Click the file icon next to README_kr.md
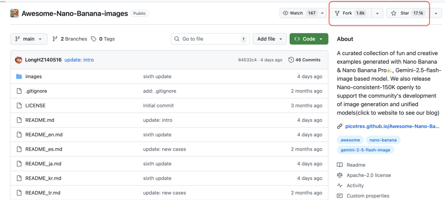The image size is (445, 200). pos(19,178)
